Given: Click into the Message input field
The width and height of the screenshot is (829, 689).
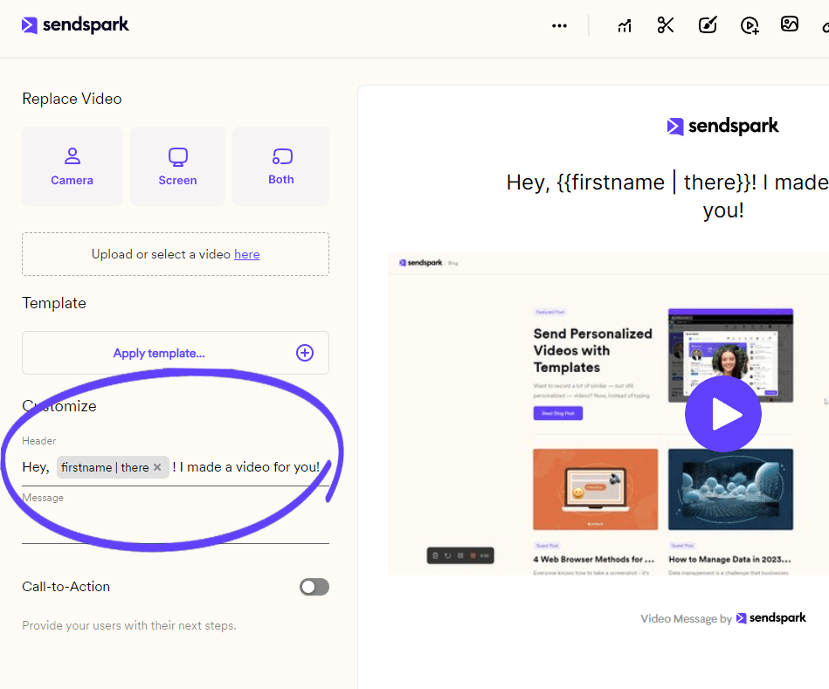Looking at the screenshot, I should [176, 523].
